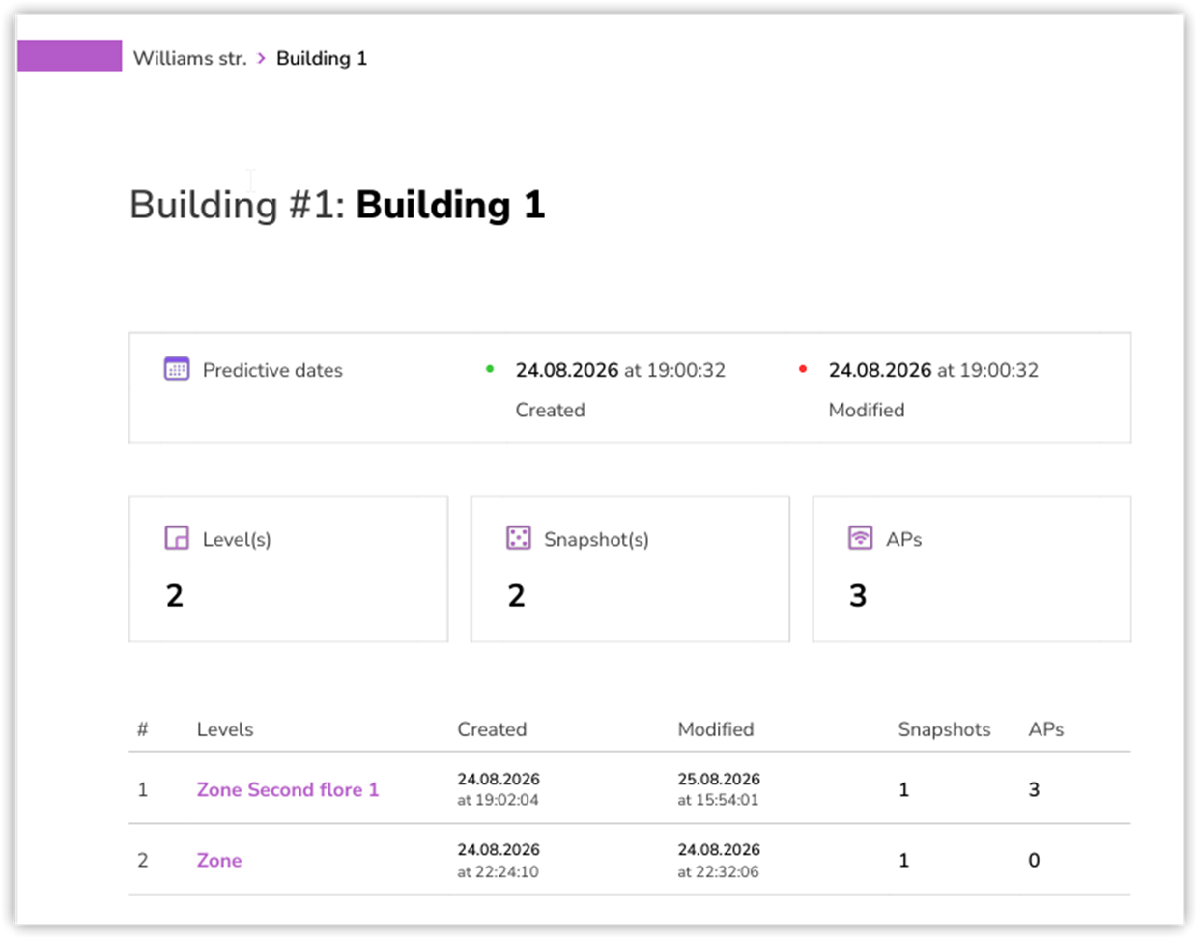The image size is (1198, 939).
Task: Open the Zone Second flore 1 level
Action: [288, 789]
